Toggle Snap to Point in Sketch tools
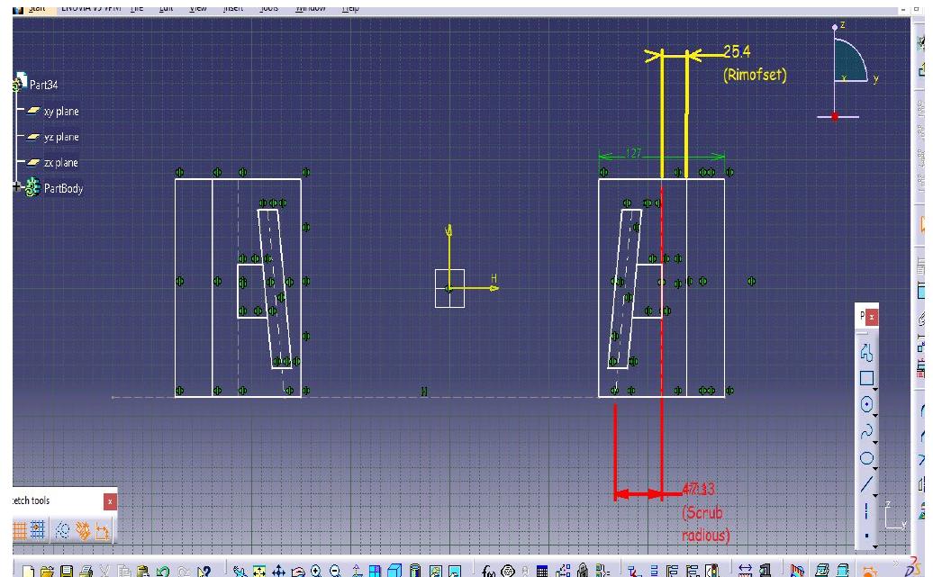Viewport: 933px width, 577px height. click(38, 530)
